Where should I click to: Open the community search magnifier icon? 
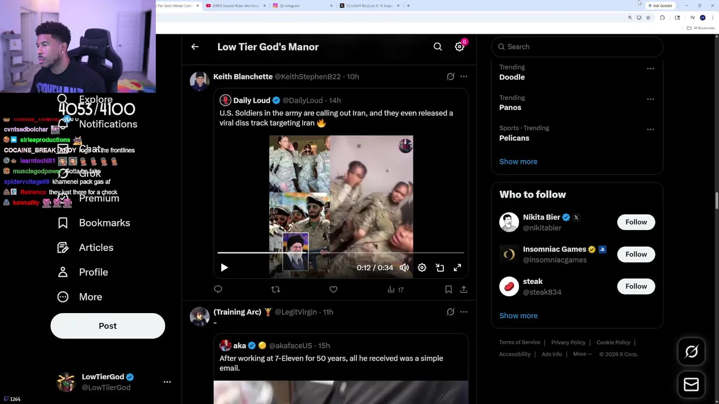click(x=438, y=47)
